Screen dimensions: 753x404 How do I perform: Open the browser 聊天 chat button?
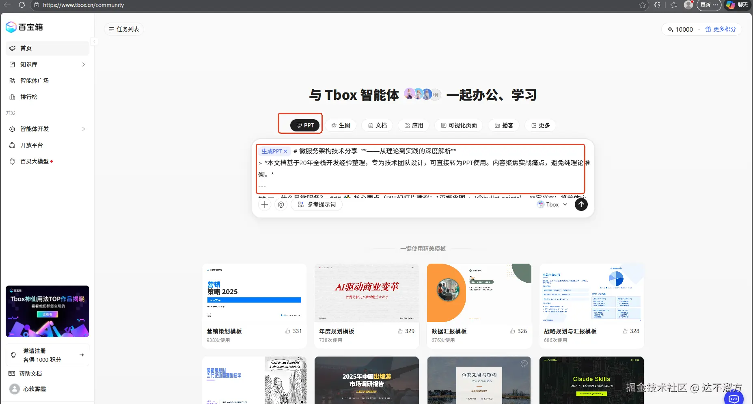738,5
